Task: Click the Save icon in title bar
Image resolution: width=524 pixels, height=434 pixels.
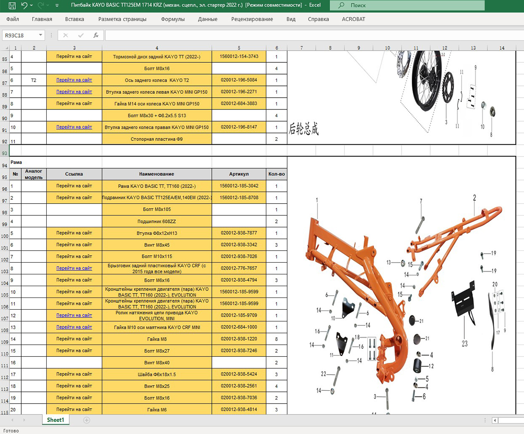Action: 12,6
